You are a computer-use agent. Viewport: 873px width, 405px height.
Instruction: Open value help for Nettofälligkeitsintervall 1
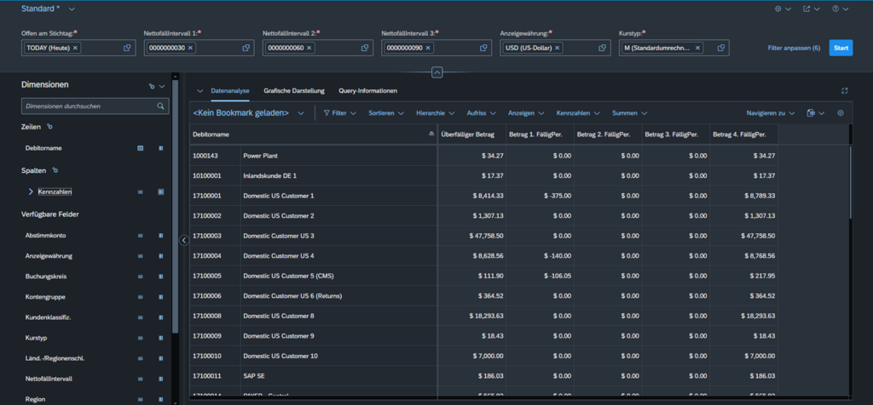coord(246,48)
